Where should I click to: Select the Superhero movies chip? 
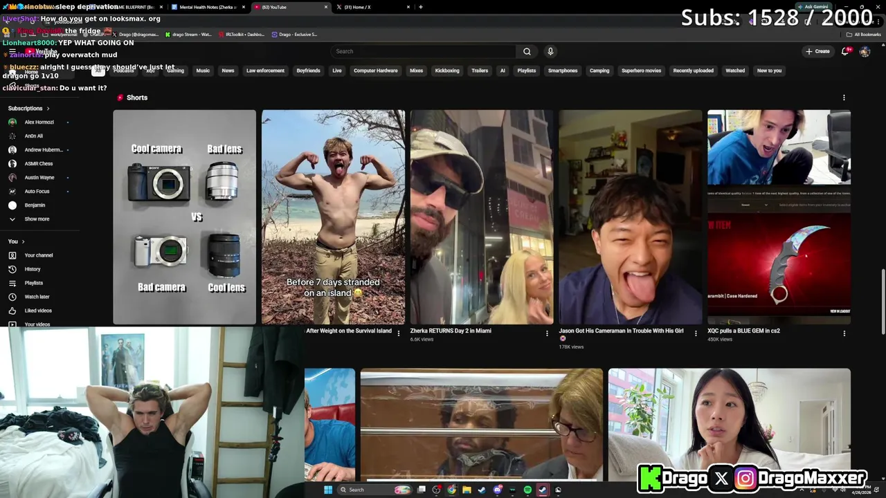click(641, 71)
